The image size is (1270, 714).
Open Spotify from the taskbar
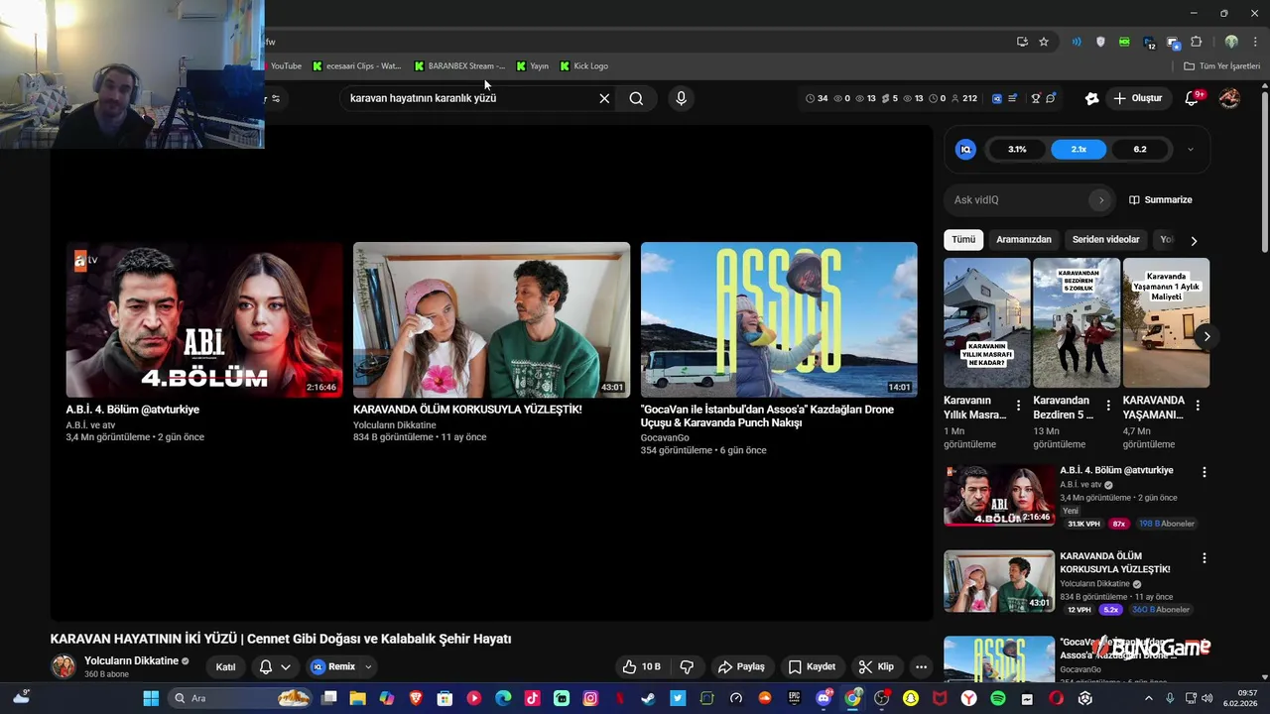[x=998, y=698]
